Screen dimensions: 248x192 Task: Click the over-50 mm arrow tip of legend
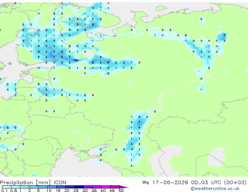[124, 187]
